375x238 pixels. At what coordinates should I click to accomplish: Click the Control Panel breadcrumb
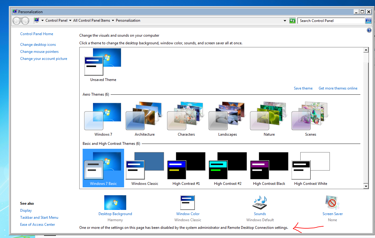pyautogui.click(x=56, y=20)
